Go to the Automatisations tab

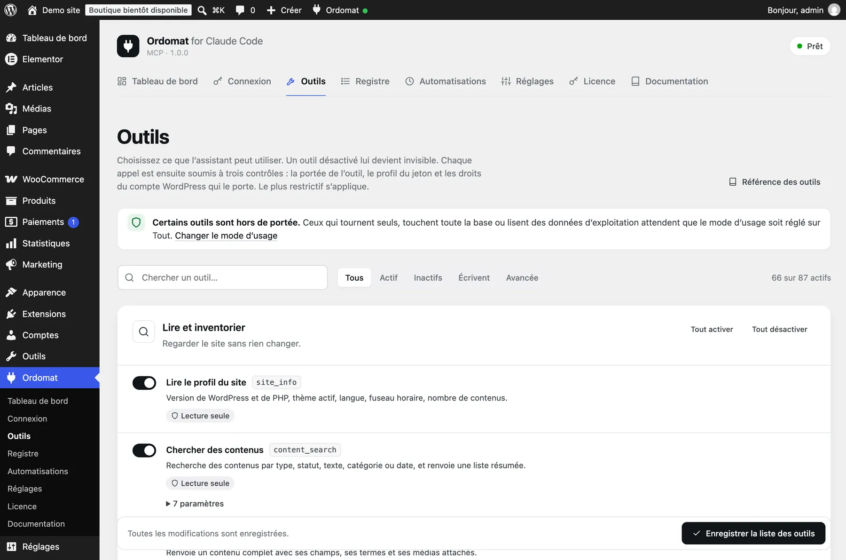pos(446,81)
